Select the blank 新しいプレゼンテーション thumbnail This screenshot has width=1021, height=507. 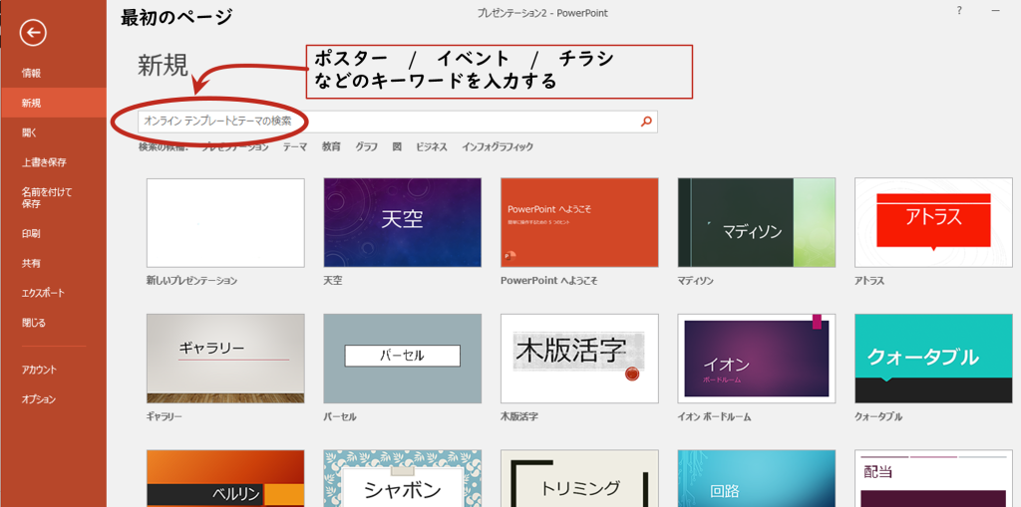point(225,222)
